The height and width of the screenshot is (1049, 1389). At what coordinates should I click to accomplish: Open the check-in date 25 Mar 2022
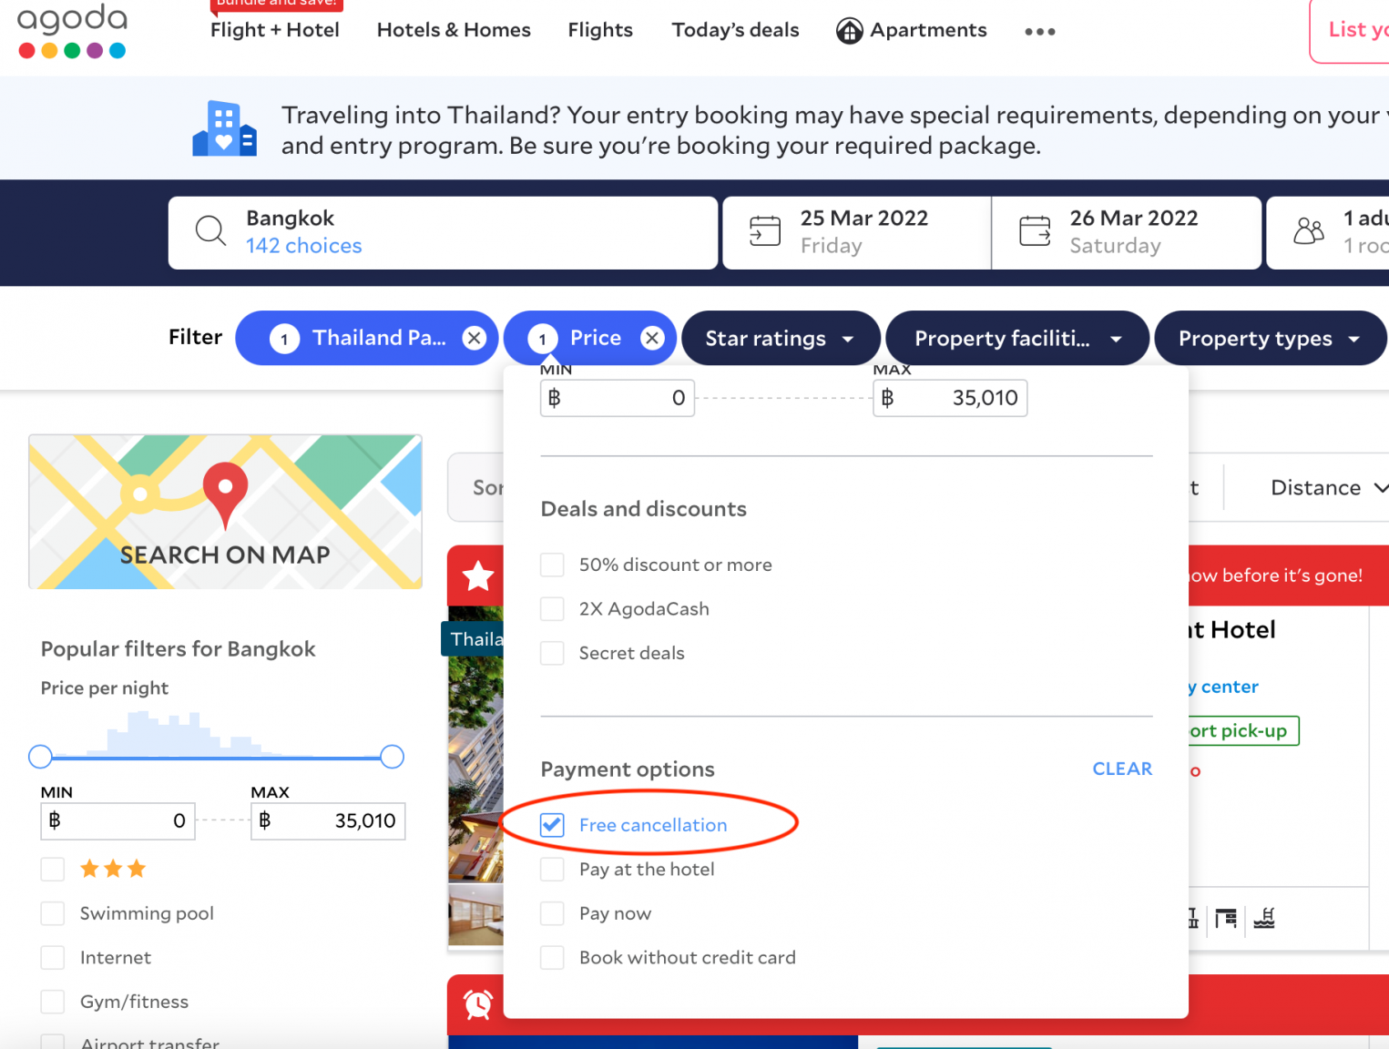click(856, 233)
